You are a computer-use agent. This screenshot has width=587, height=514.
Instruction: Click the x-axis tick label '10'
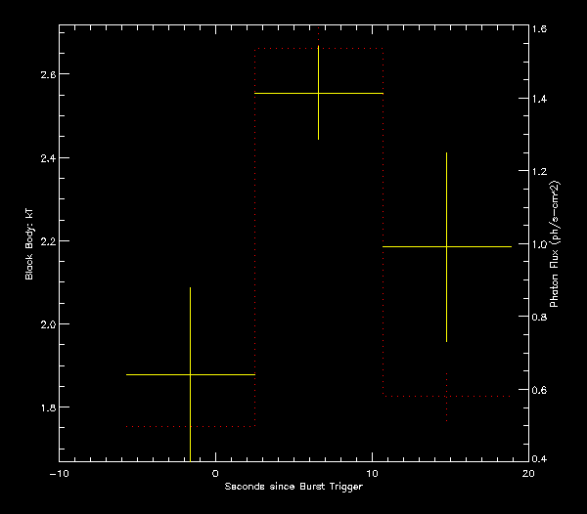point(372,473)
